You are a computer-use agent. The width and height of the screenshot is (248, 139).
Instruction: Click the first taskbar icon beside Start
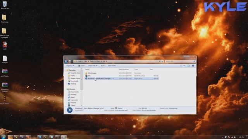point(10,137)
